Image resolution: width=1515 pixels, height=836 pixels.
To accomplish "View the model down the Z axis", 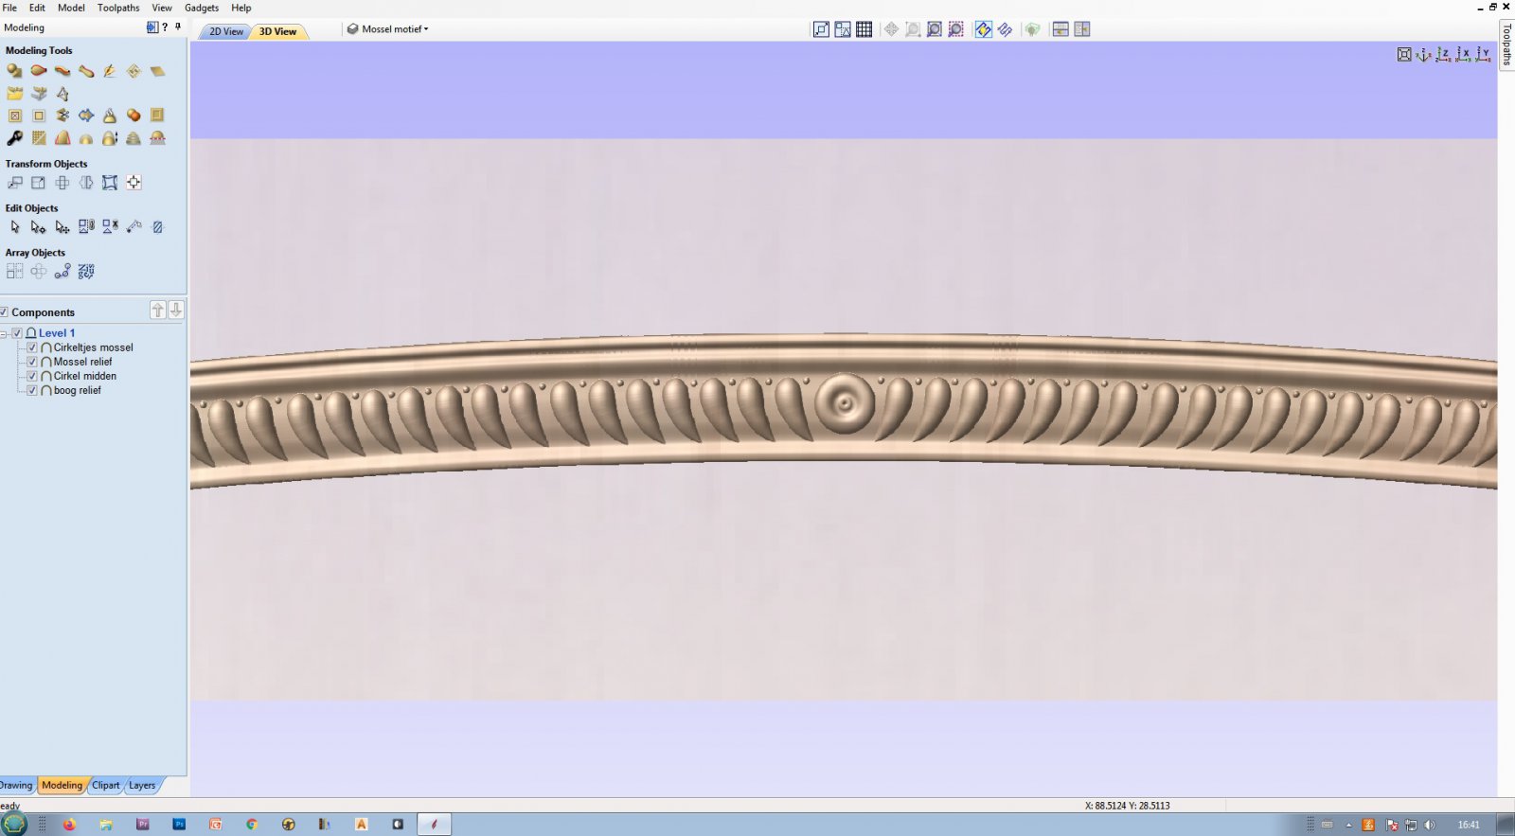I will tap(1443, 55).
